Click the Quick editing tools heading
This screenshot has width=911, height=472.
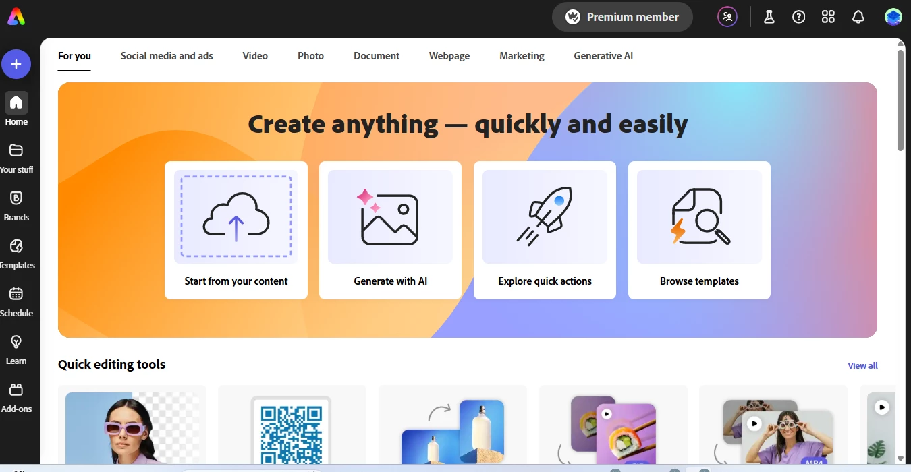pyautogui.click(x=111, y=365)
